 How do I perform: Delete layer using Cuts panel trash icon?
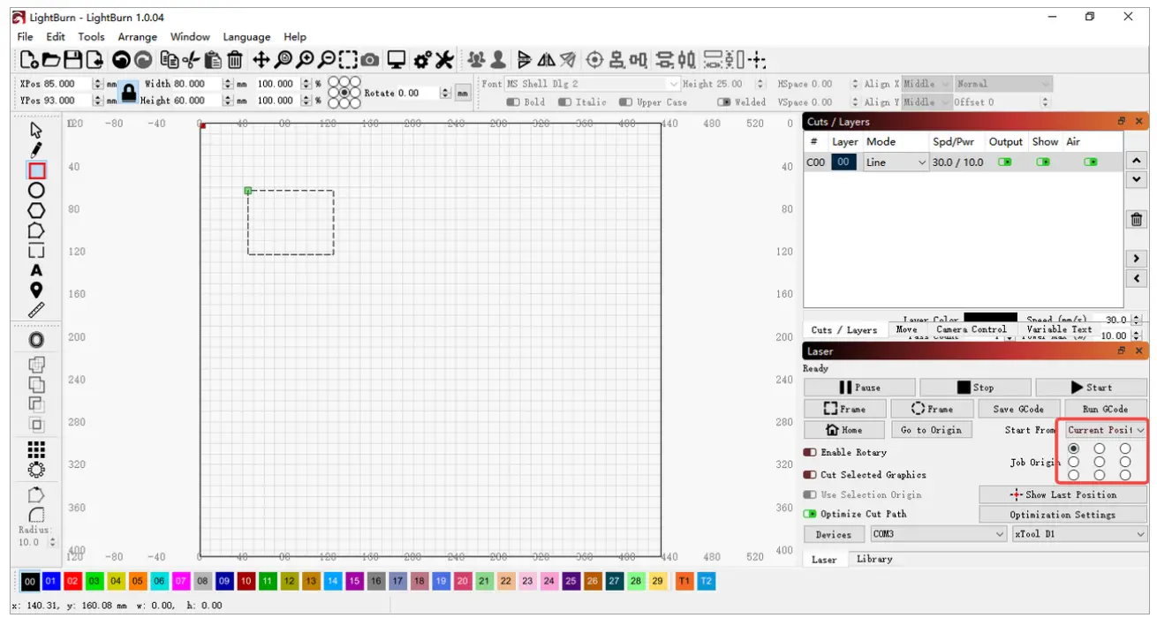point(1137,220)
